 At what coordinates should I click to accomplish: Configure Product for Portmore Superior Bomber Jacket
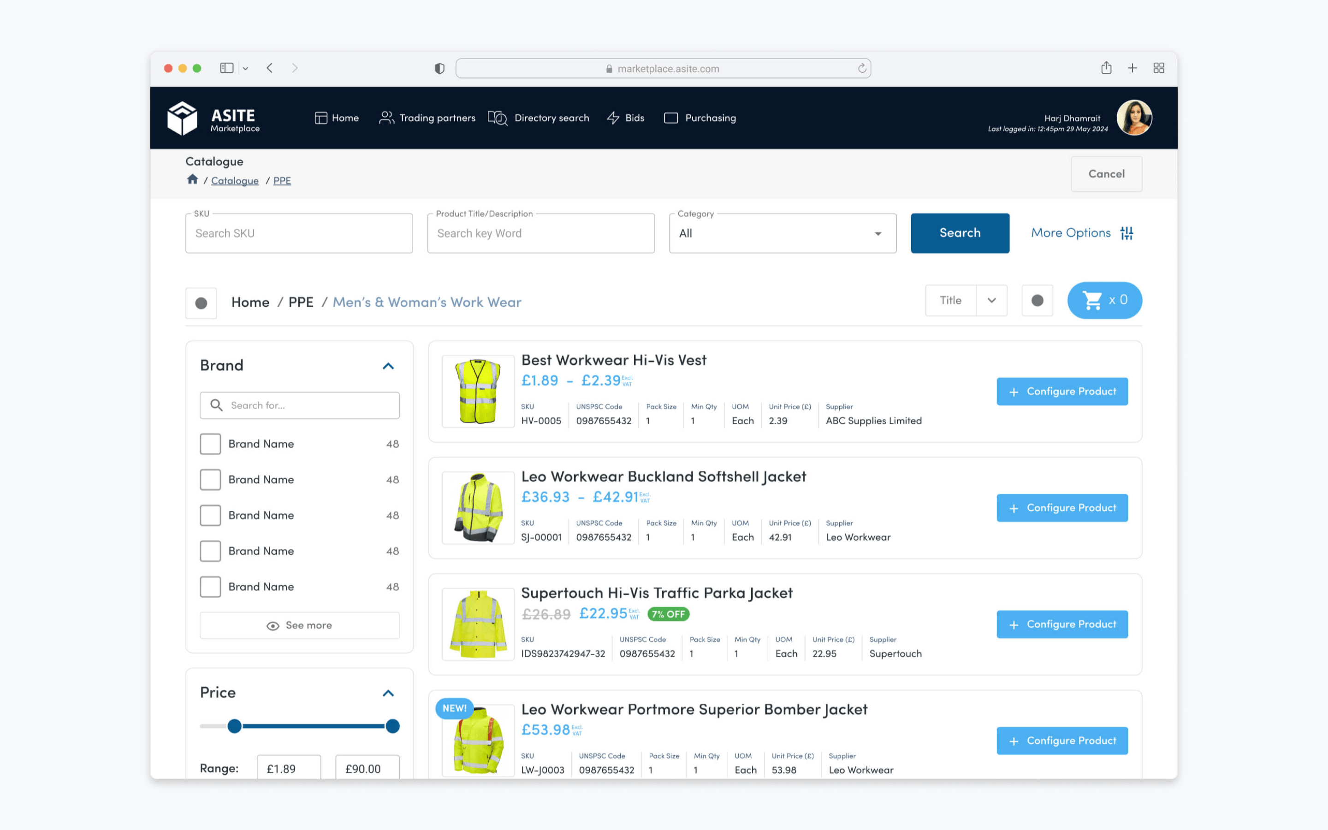pyautogui.click(x=1062, y=741)
